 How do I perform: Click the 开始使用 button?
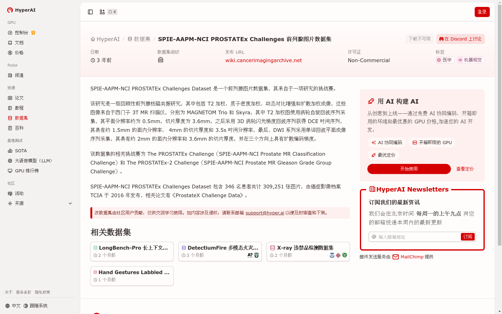pos(409,169)
